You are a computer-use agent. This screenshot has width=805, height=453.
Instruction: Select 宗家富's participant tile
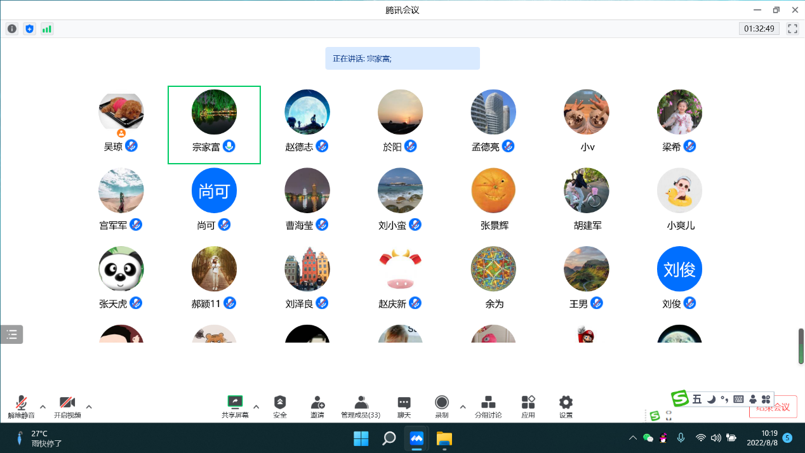(x=214, y=125)
